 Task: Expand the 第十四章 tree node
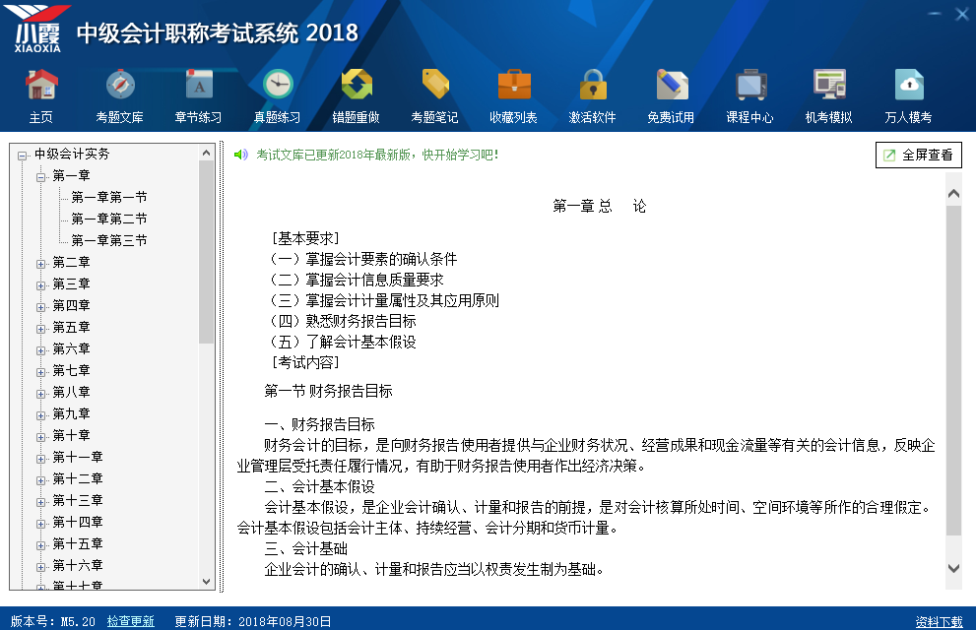pos(40,524)
